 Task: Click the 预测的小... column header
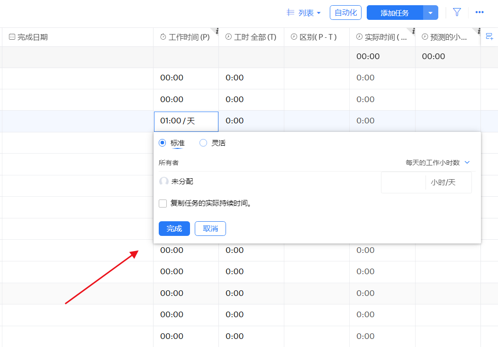(x=448, y=37)
